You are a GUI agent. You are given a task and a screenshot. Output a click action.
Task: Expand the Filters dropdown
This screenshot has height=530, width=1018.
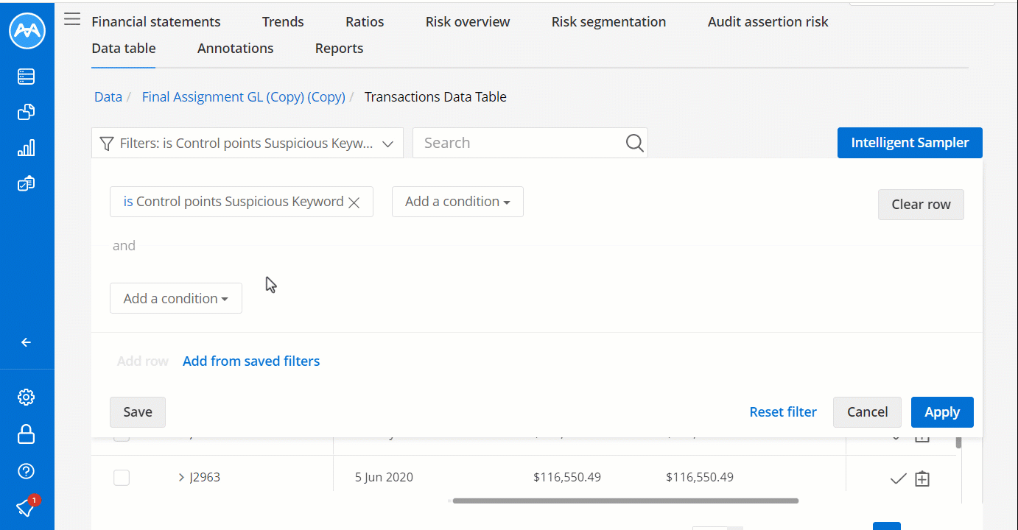coord(248,143)
